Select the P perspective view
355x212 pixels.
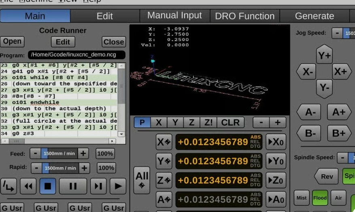tap(142, 122)
